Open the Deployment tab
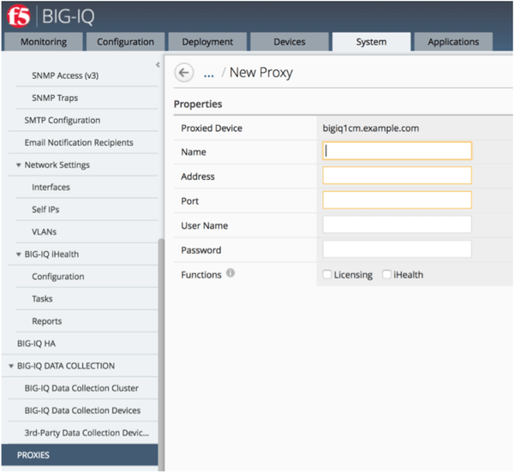This screenshot has width=514, height=472. [207, 42]
